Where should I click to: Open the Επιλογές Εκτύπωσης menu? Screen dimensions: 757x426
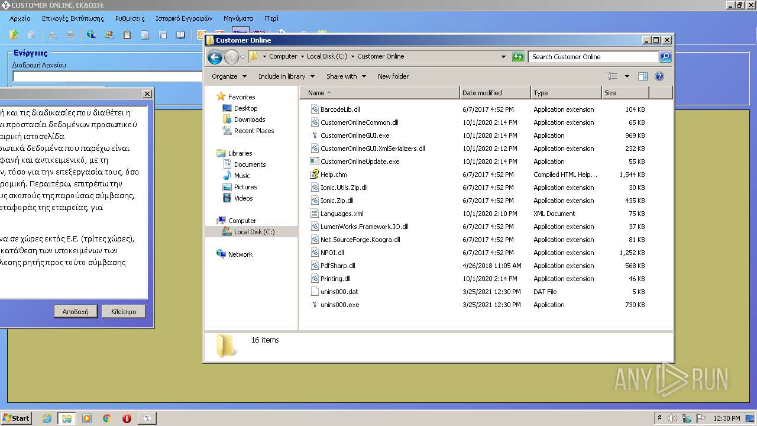coord(73,18)
